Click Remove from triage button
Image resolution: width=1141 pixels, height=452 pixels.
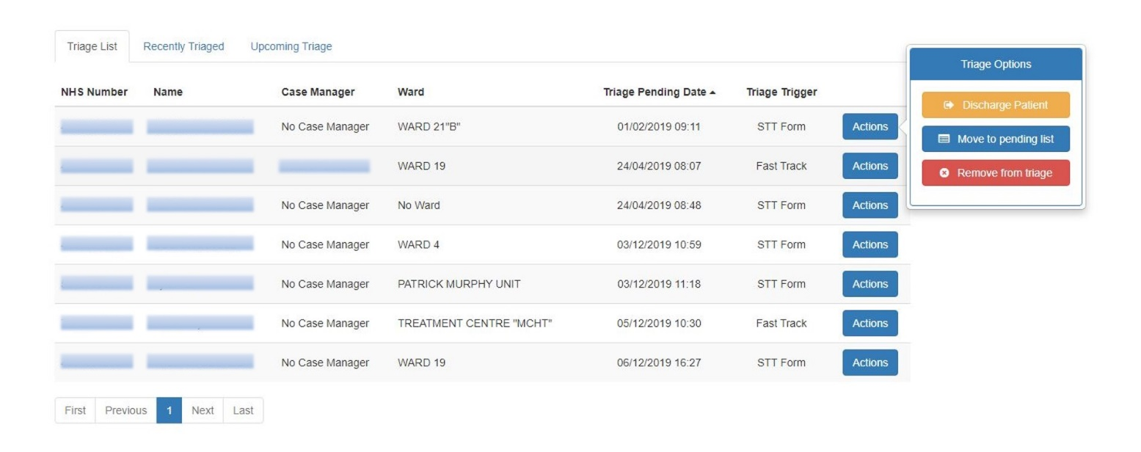(996, 173)
